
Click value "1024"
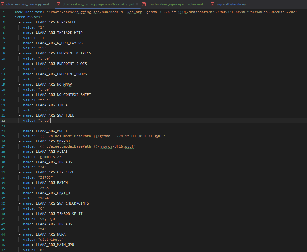pos(44,198)
